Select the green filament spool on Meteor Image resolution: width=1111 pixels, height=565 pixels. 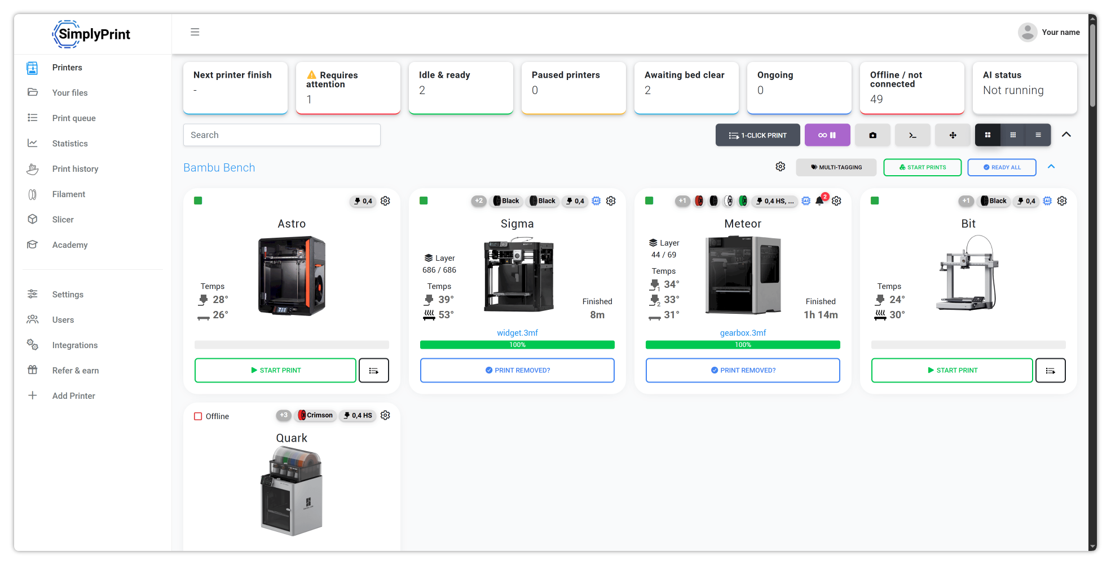743,201
